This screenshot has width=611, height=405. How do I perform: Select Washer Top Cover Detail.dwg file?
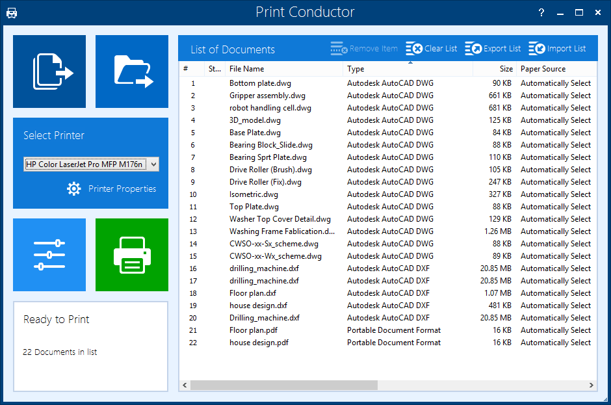279,219
